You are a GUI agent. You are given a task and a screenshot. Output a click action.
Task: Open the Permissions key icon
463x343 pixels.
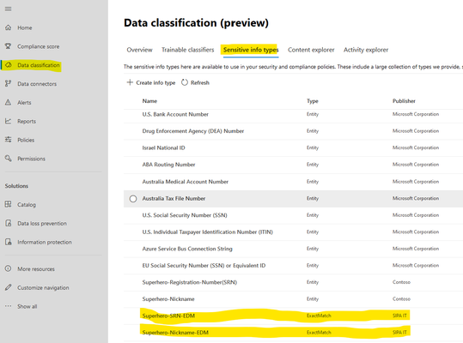pos(9,159)
